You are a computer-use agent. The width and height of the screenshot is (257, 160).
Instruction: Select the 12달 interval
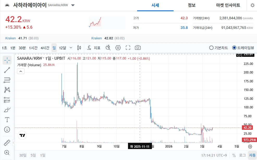point(63,48)
